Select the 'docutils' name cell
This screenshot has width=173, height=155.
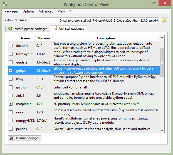22,46
